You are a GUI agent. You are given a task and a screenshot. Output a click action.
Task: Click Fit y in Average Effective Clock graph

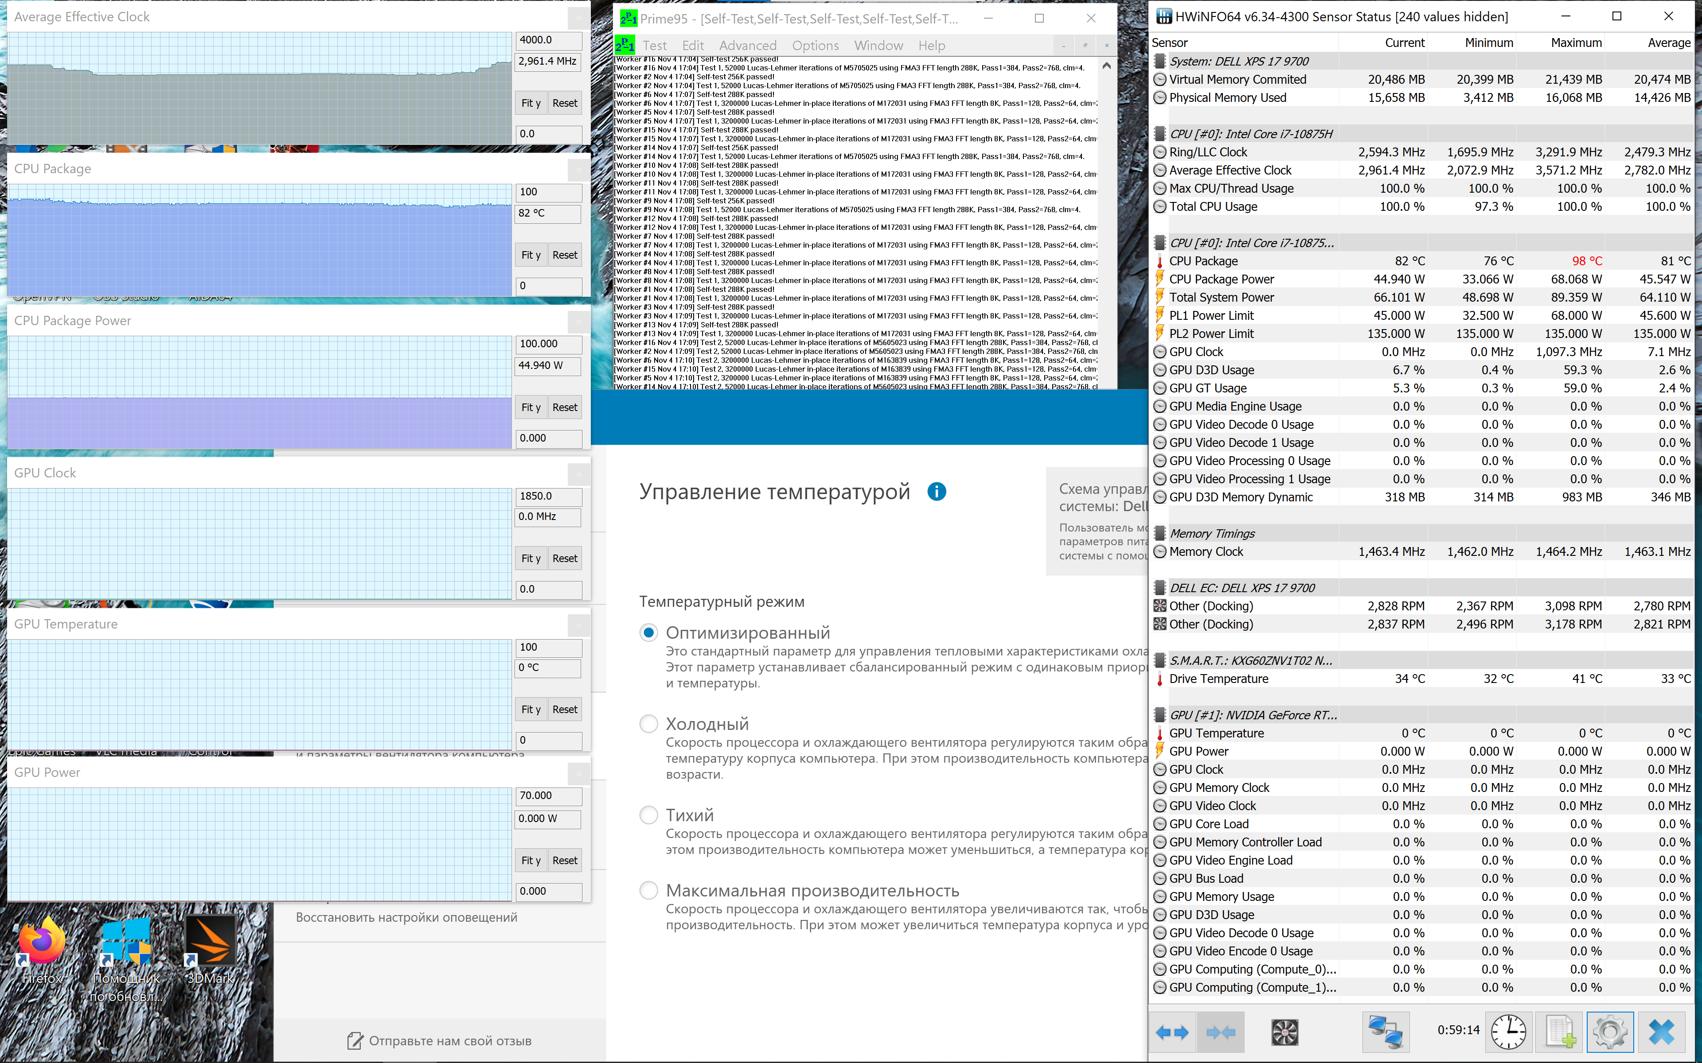(x=530, y=103)
